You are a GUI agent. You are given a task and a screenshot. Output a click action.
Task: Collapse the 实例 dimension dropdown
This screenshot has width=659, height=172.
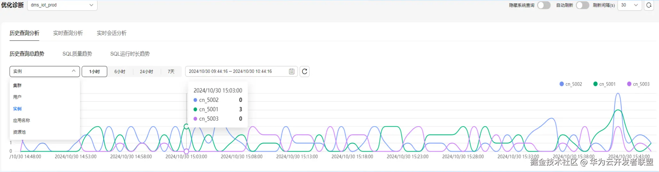45,71
